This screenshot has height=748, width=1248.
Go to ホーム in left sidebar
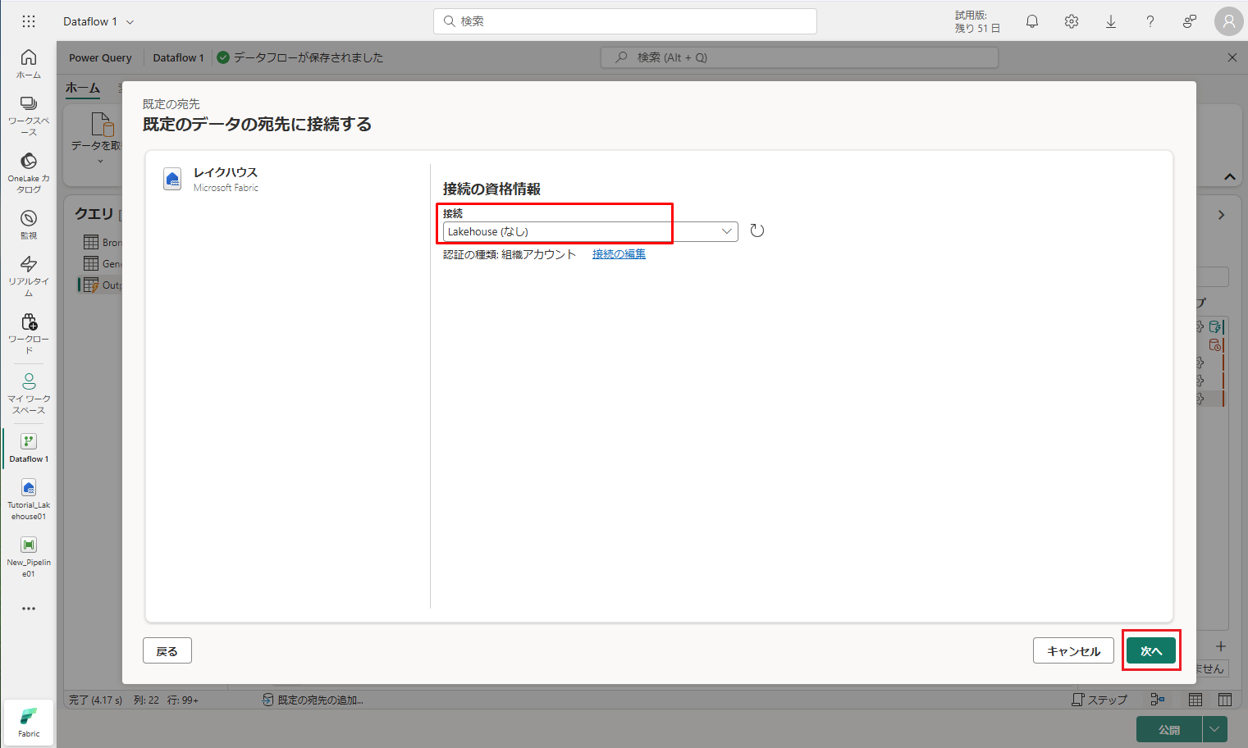click(29, 63)
